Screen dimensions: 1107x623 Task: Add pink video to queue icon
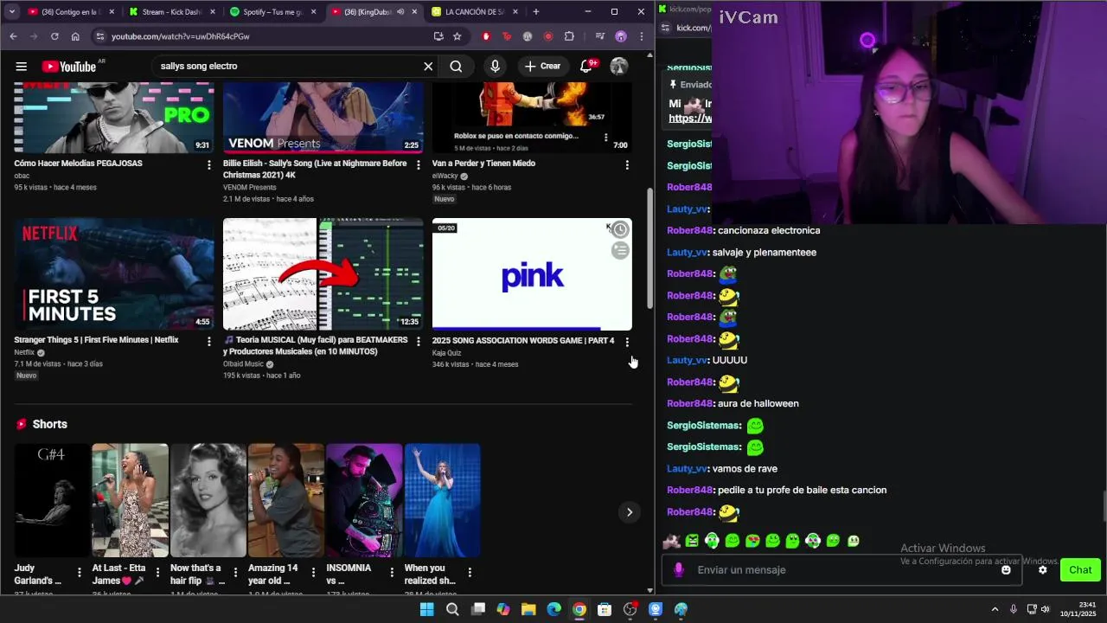620,251
